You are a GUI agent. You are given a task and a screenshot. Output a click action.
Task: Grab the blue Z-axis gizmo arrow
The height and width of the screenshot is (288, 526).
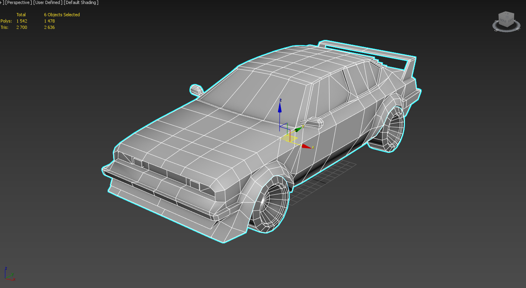[280, 107]
